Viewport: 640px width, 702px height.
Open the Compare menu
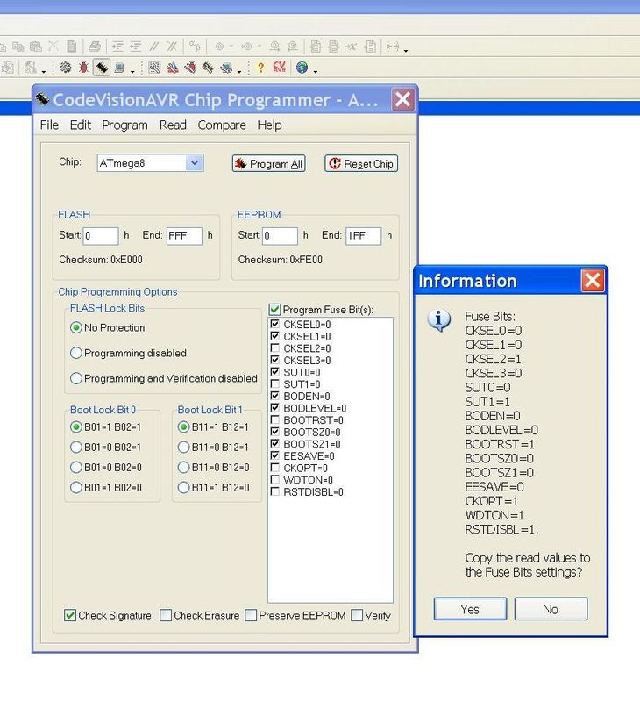click(222, 125)
